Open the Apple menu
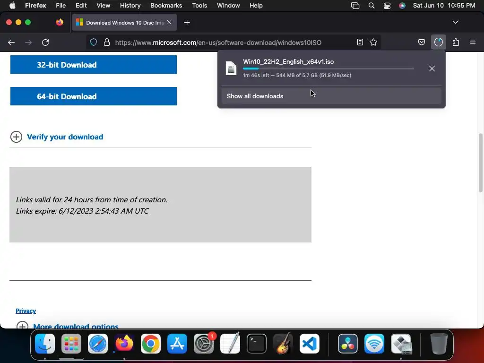Image resolution: width=484 pixels, height=363 pixels. point(12,6)
